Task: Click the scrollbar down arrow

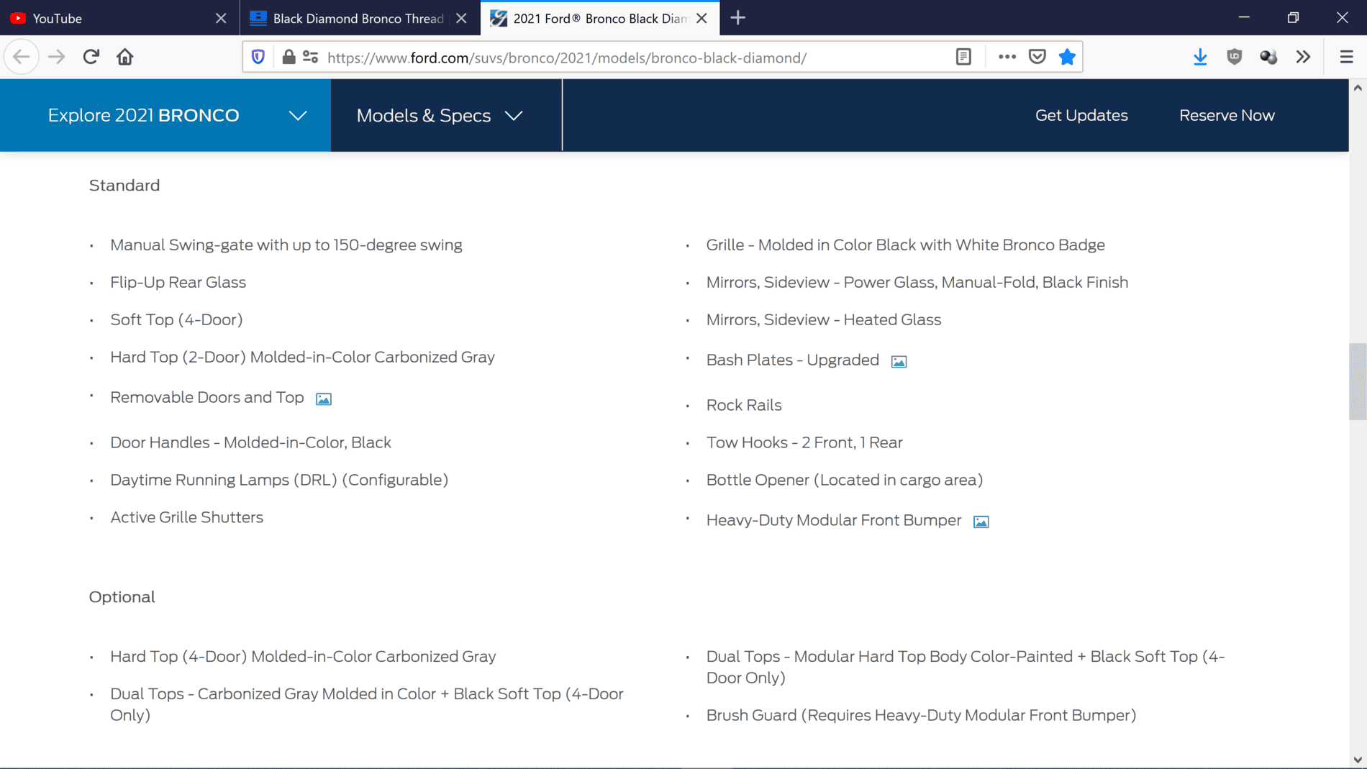Action: pyautogui.click(x=1357, y=760)
